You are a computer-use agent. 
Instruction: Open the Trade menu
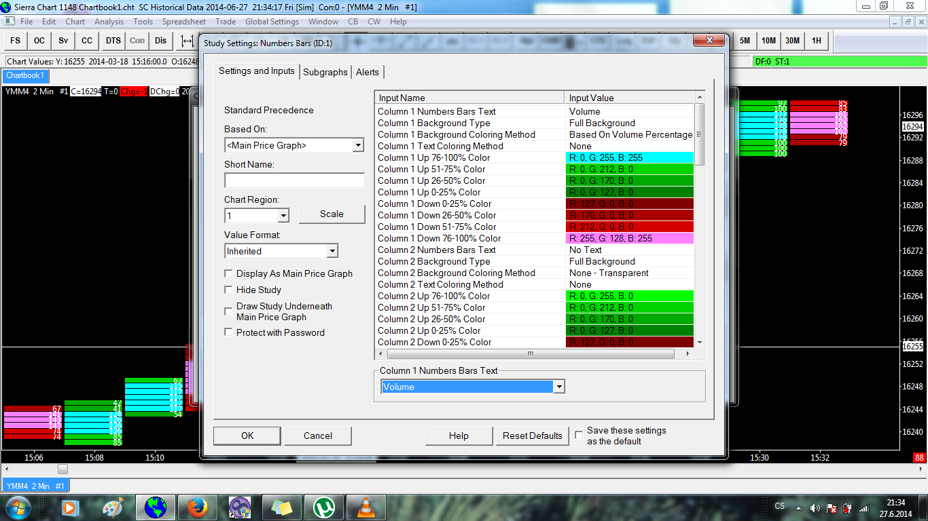[x=226, y=22]
